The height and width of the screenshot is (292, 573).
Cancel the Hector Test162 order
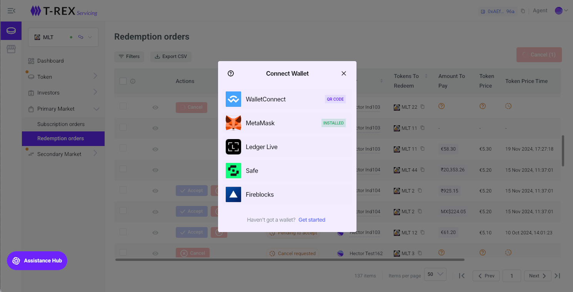tap(193, 253)
